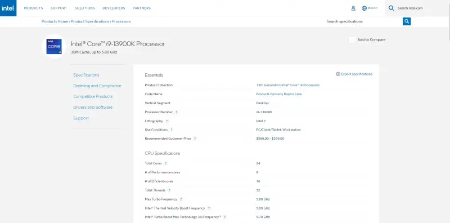Screen dimensions: 450x223
Task: Click the Search specifications input field
Action: tap(363, 21)
